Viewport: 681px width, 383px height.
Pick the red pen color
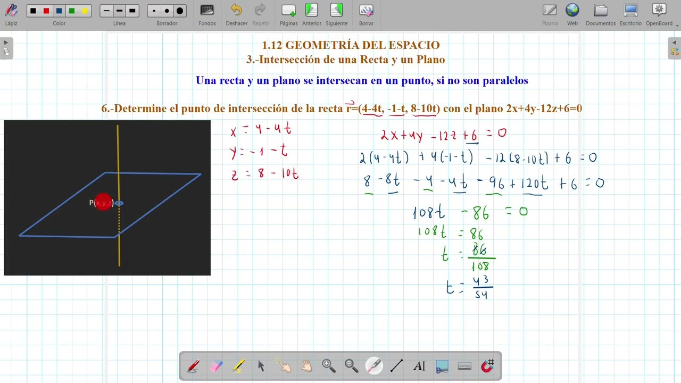click(x=46, y=11)
